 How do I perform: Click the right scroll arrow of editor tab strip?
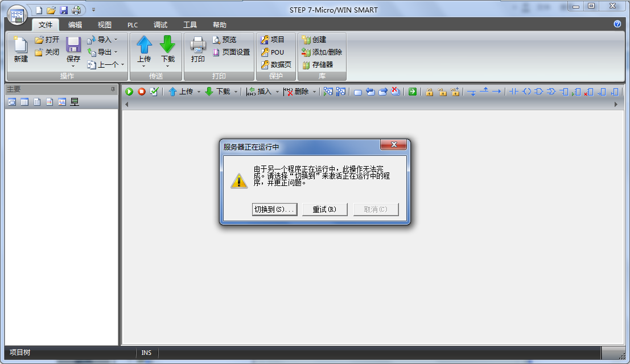point(616,105)
